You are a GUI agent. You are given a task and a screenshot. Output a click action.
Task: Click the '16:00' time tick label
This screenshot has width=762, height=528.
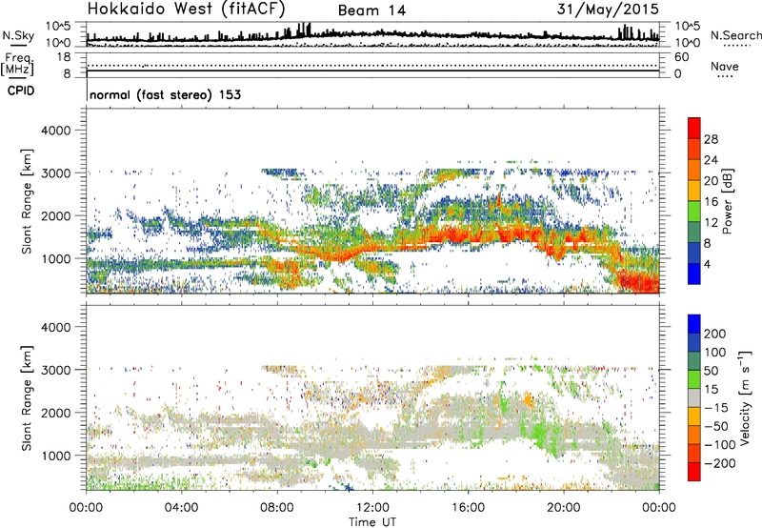click(468, 508)
